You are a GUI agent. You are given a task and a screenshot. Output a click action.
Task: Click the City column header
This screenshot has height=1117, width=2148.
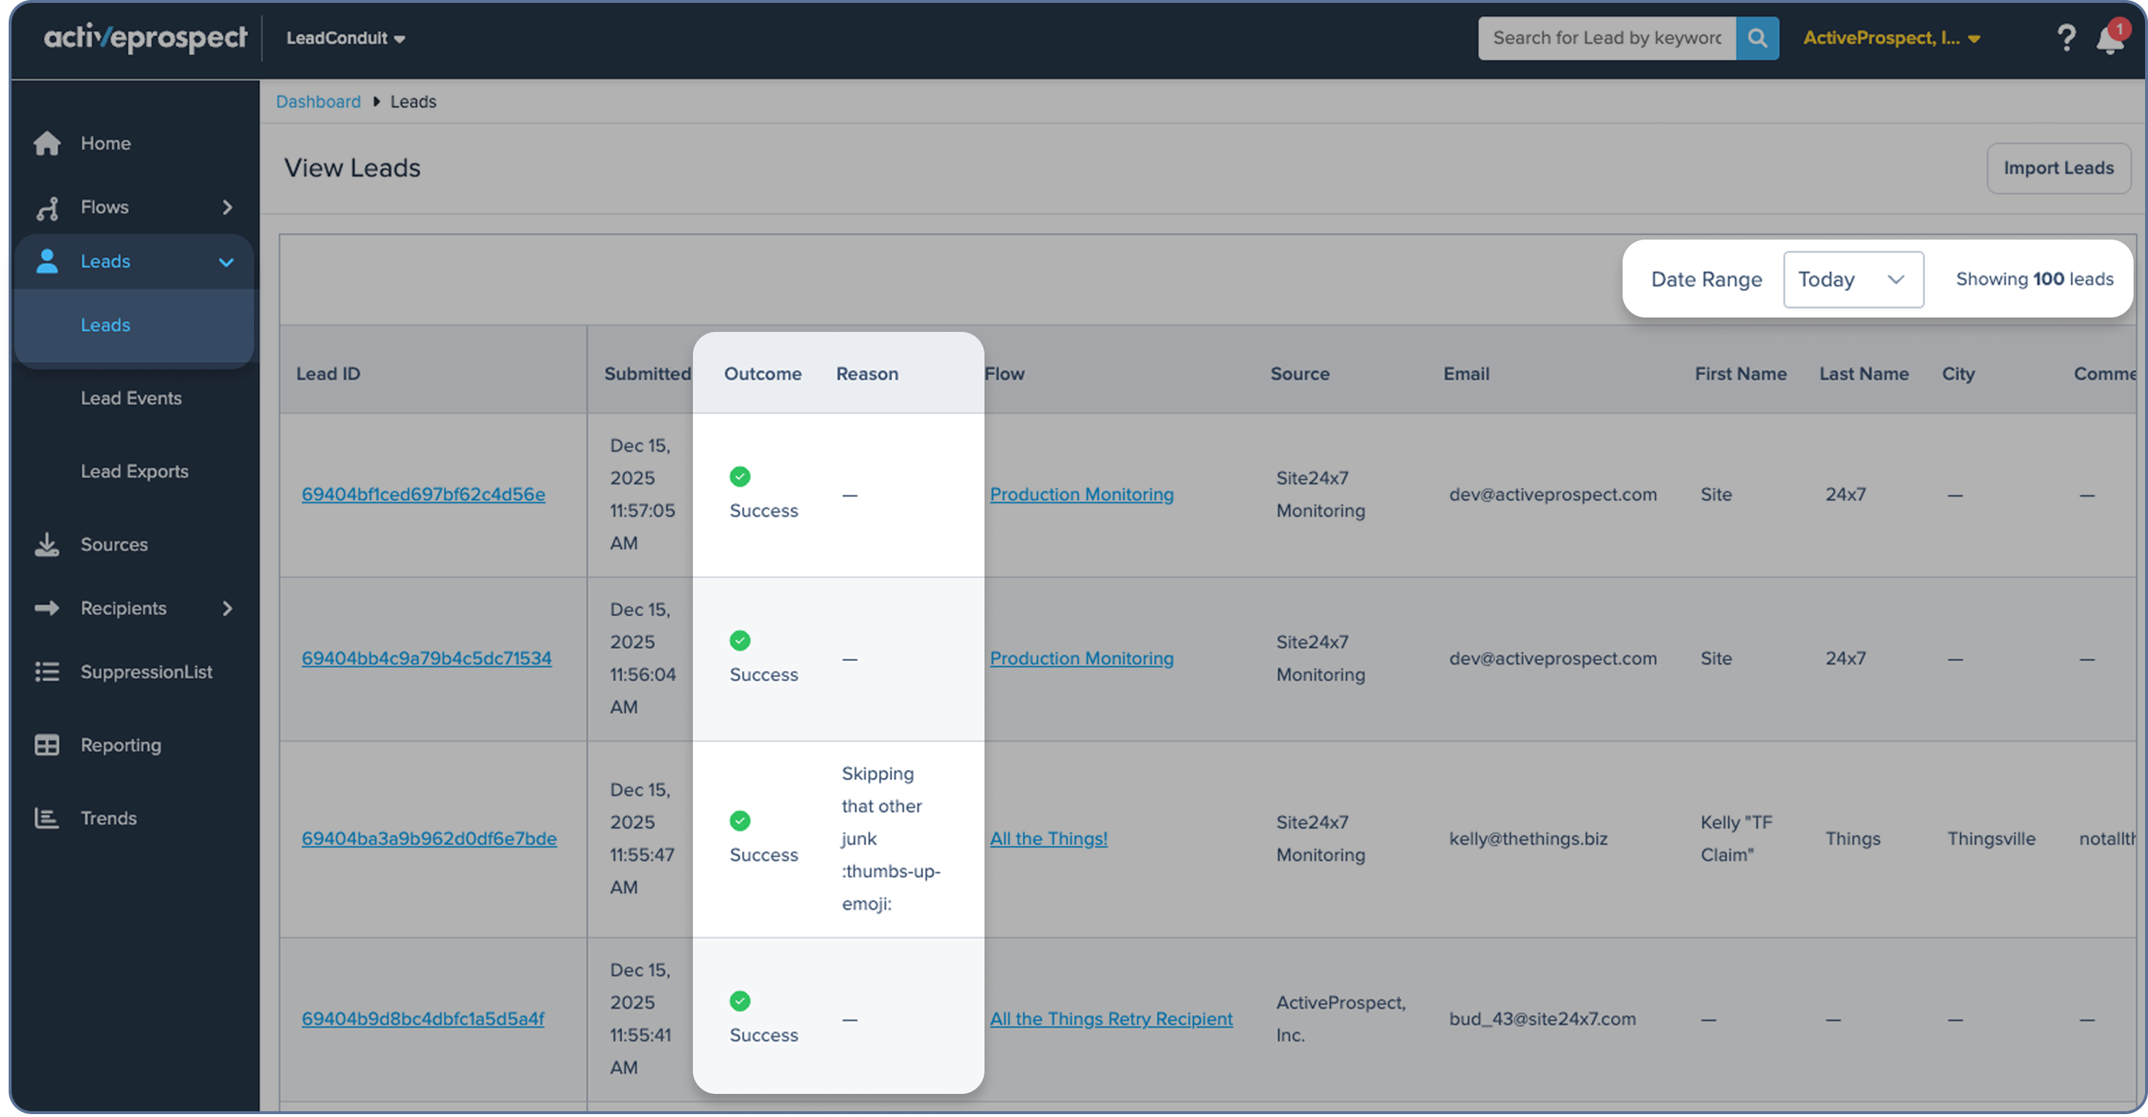1959,374
